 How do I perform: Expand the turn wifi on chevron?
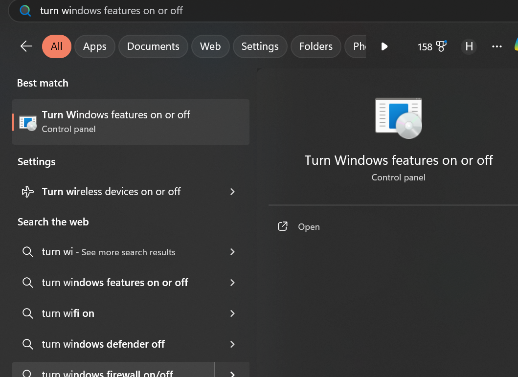pos(232,313)
